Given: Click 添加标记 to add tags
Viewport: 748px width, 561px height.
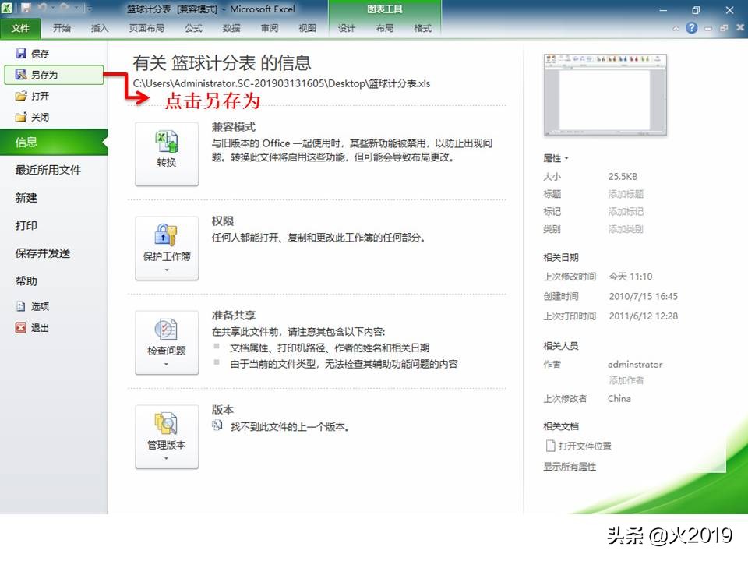Looking at the screenshot, I should pos(626,212).
